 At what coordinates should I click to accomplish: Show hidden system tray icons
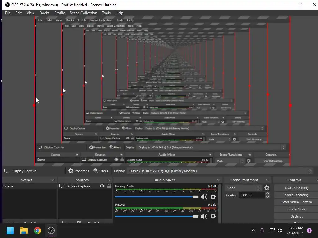pos(253,231)
